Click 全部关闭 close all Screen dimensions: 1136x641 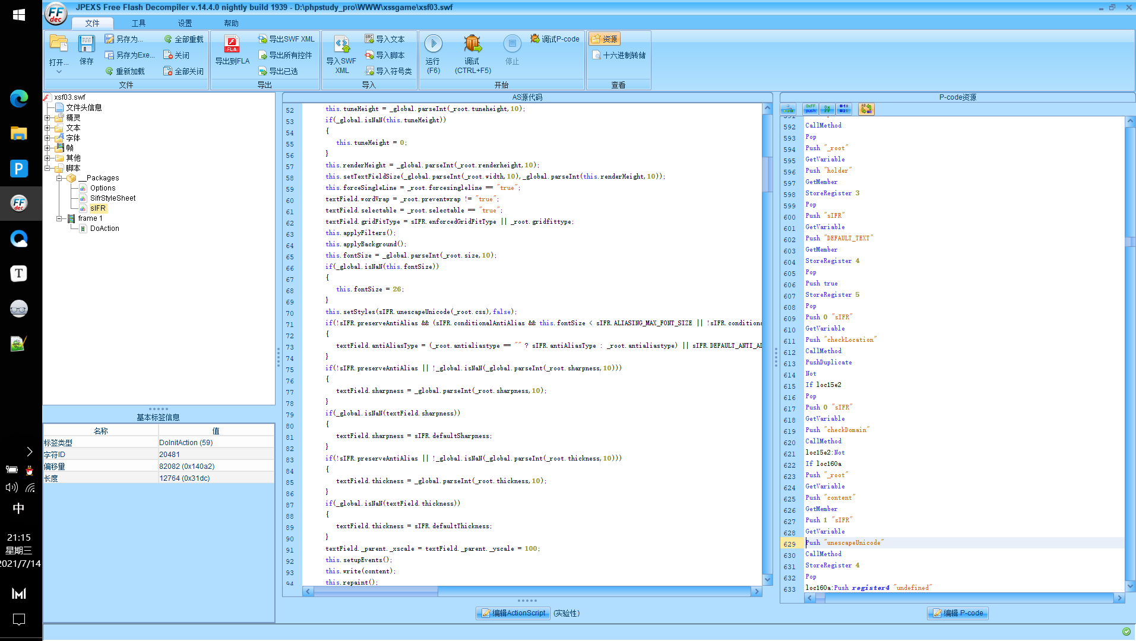coord(183,71)
